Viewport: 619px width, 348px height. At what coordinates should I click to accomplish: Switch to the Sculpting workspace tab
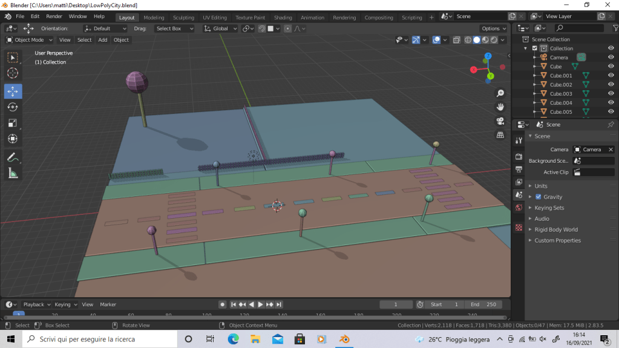[x=183, y=18]
